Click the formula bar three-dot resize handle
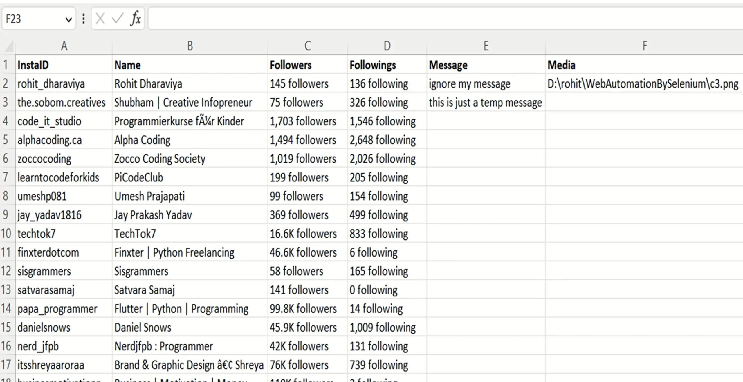 click(84, 19)
